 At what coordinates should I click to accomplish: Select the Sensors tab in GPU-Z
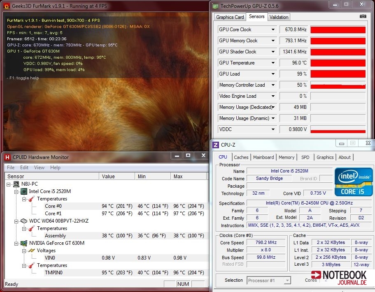[x=256, y=16]
